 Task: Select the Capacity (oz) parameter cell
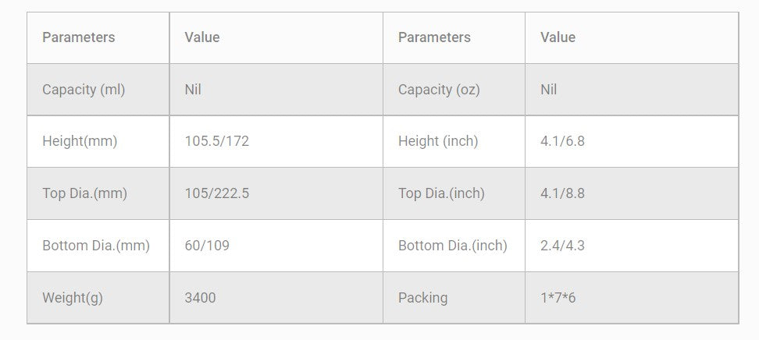click(x=439, y=90)
